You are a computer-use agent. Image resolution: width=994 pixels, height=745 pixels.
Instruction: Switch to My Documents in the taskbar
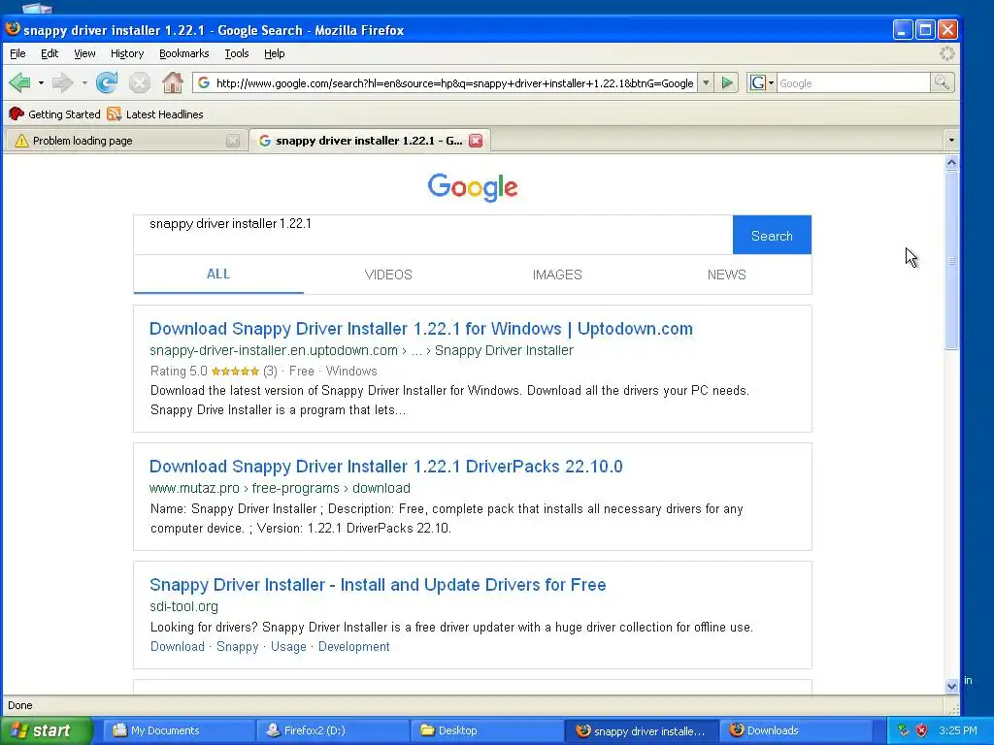click(180, 730)
